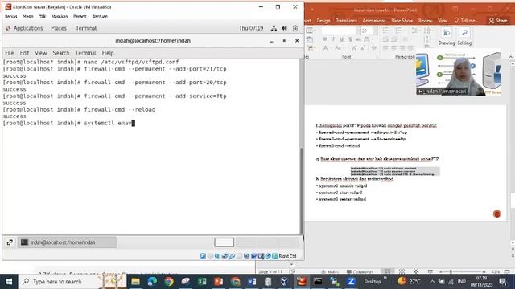Open the terminal's View menu
Screen dimensions: 515x289
(x=41, y=53)
